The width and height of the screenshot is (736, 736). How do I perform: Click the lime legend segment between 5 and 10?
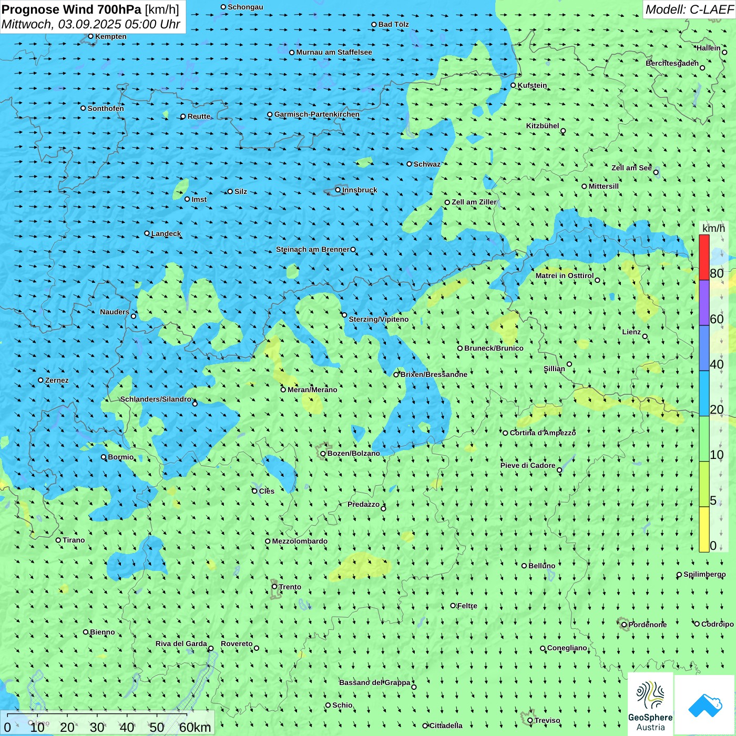click(x=704, y=484)
